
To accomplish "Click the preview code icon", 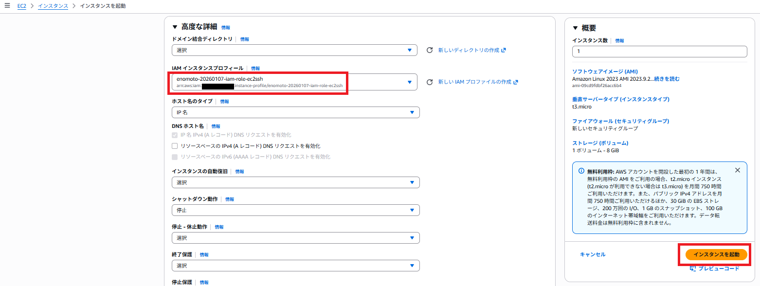I will pyautogui.click(x=692, y=268).
